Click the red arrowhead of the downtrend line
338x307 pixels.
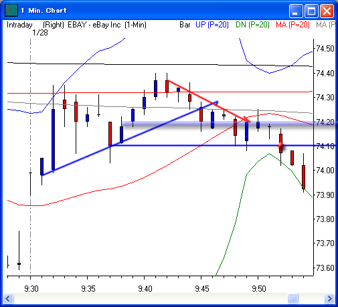(x=247, y=120)
